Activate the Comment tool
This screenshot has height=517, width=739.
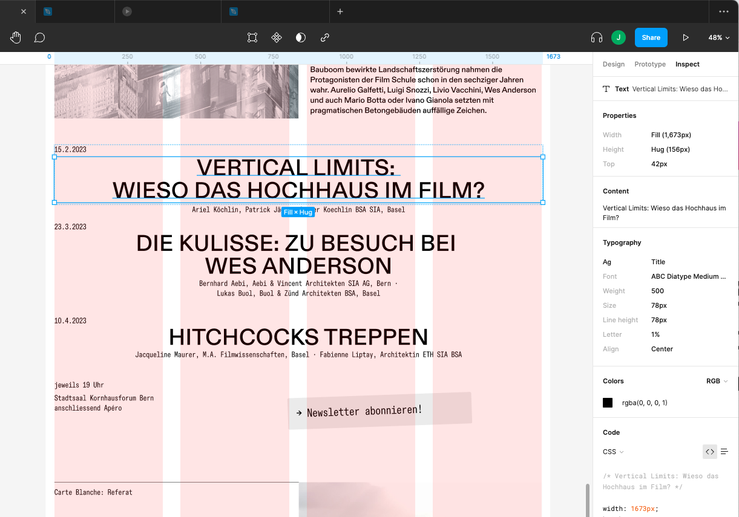click(x=39, y=37)
